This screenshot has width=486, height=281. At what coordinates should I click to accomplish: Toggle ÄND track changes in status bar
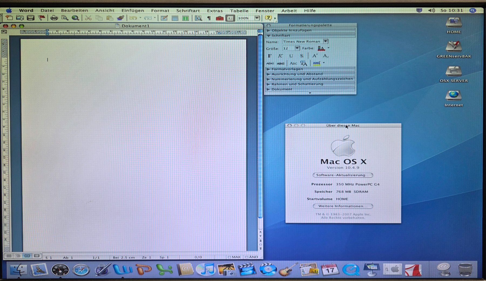pos(251,257)
